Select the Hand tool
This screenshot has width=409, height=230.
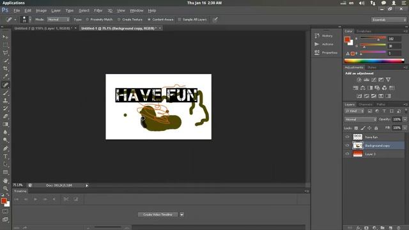pos(5,180)
